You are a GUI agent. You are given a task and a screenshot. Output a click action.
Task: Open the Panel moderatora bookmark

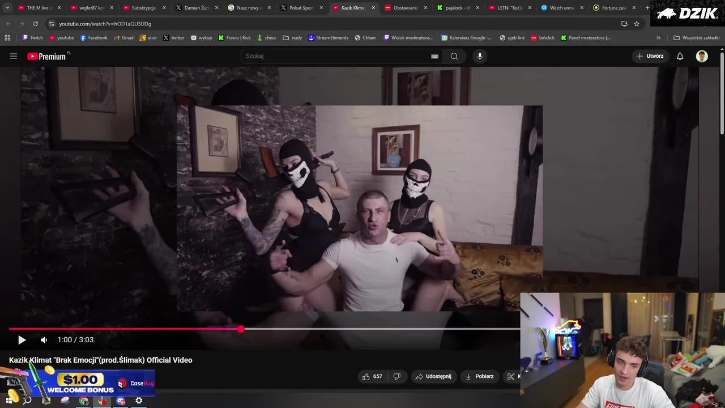[x=585, y=38]
